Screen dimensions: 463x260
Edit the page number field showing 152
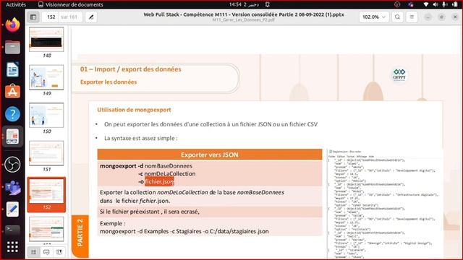pyautogui.click(x=51, y=17)
